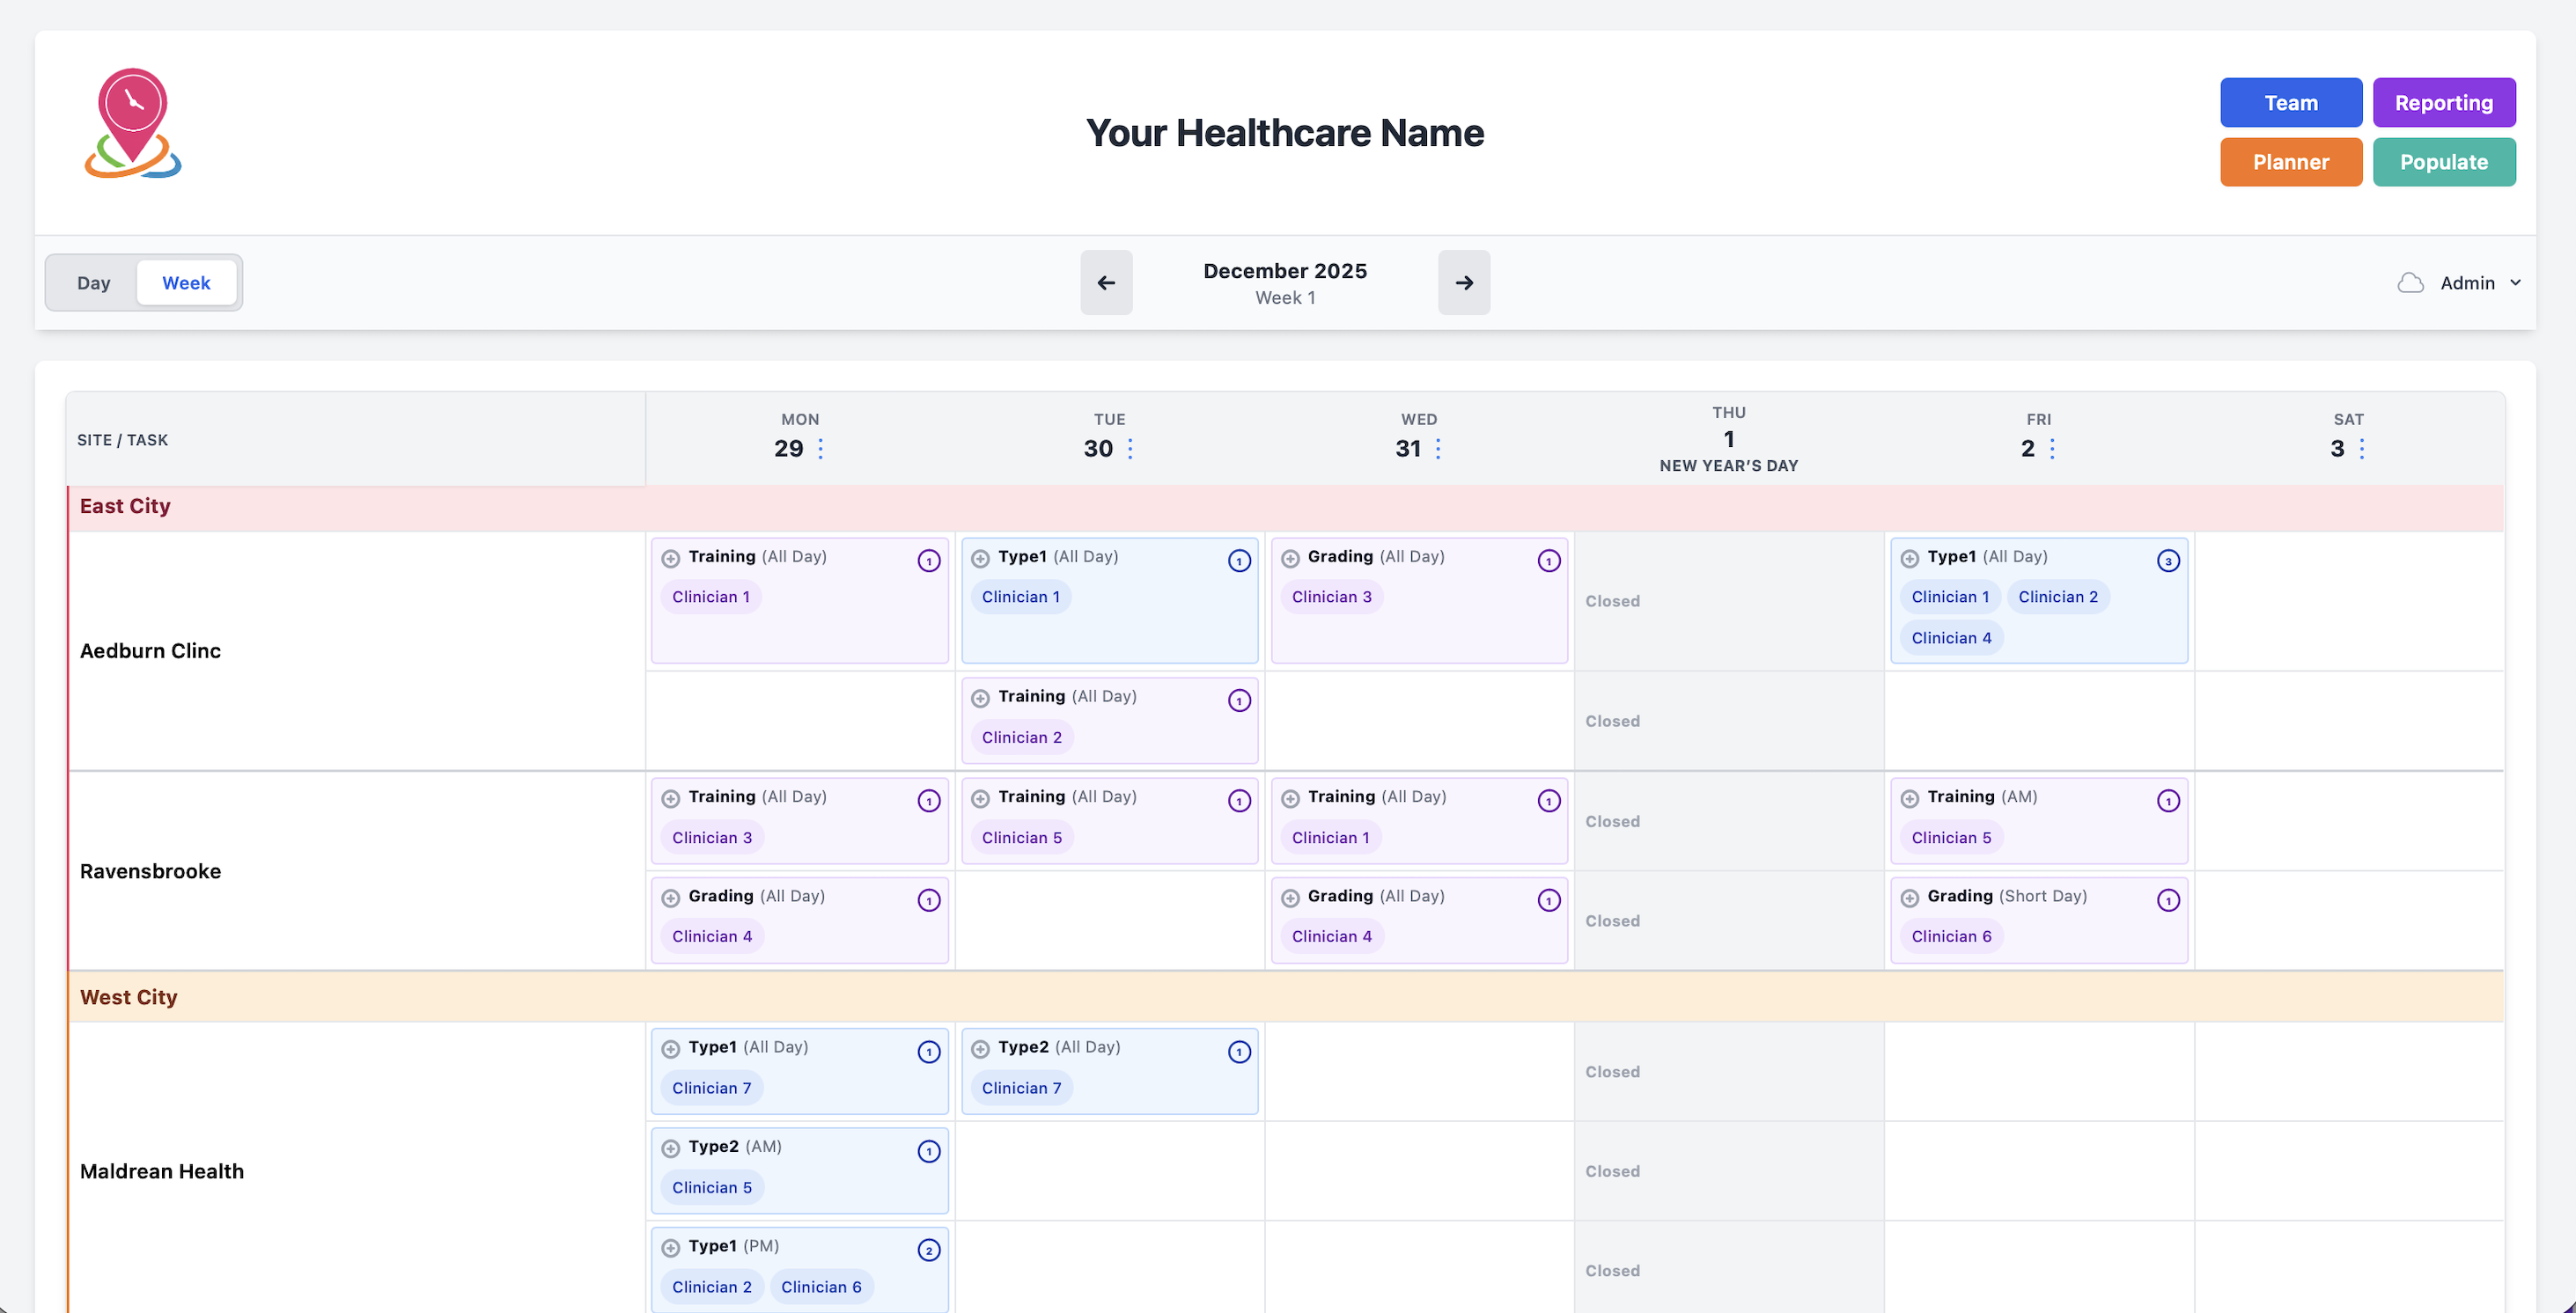Viewport: 2576px width, 1313px height.
Task: Click the healthcare app logo in top left
Action: [133, 124]
